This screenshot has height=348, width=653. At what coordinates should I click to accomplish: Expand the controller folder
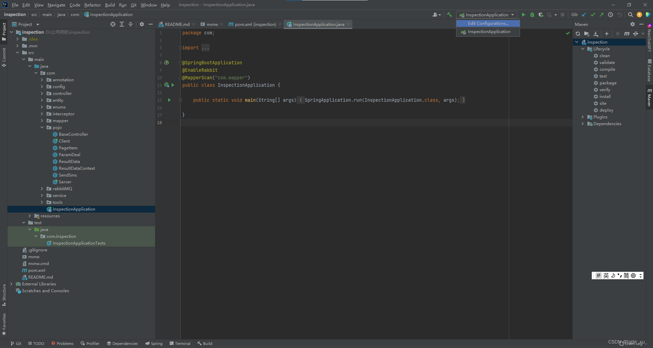click(x=42, y=94)
